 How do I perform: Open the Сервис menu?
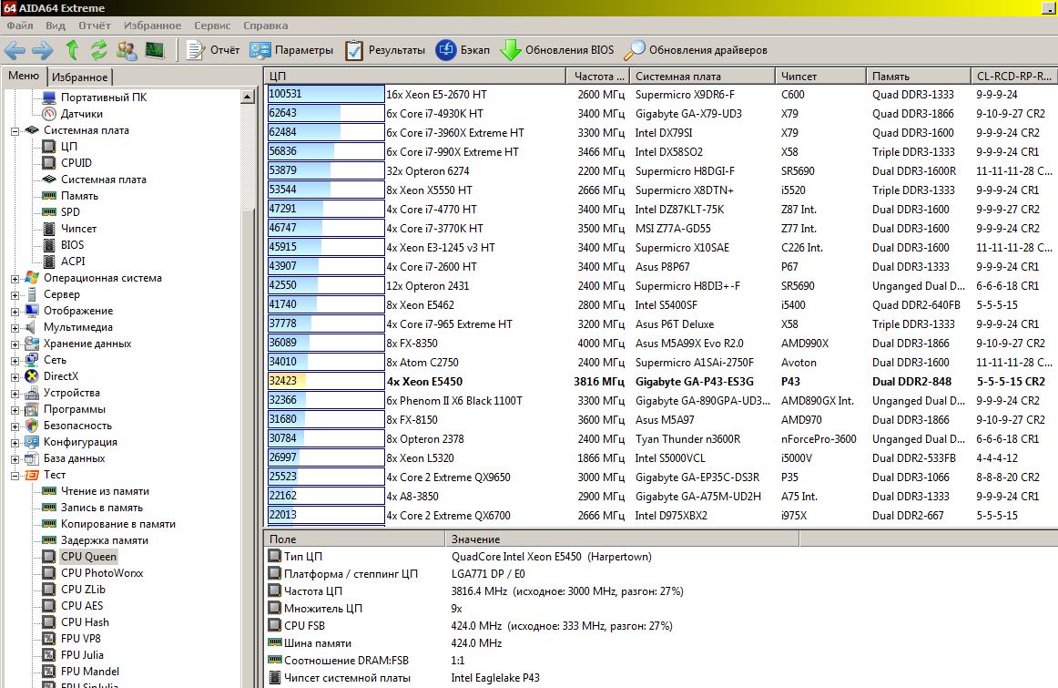tap(212, 26)
